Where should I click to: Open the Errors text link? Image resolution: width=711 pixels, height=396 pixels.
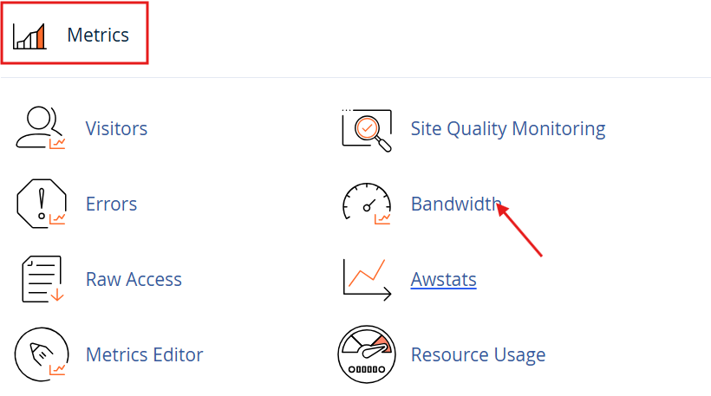click(111, 204)
